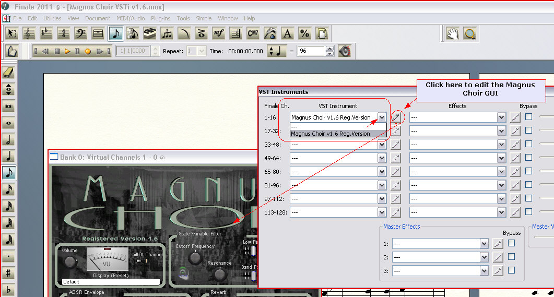The width and height of the screenshot is (554, 297).
Task: Choose the Lyrics tool (quill icon)
Action: (270, 33)
